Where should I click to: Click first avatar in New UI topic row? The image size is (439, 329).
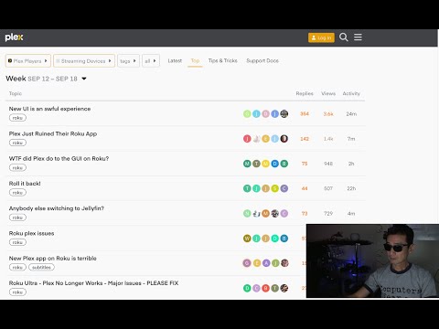247,114
